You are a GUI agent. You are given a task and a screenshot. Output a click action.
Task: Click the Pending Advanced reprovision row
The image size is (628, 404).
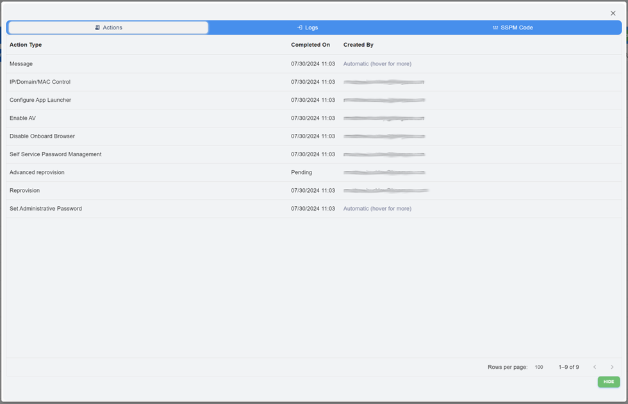click(x=37, y=172)
